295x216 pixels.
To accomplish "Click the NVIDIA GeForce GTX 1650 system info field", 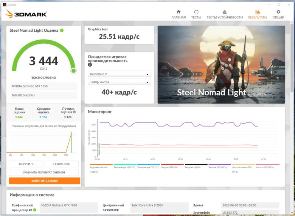I will click(69, 207).
